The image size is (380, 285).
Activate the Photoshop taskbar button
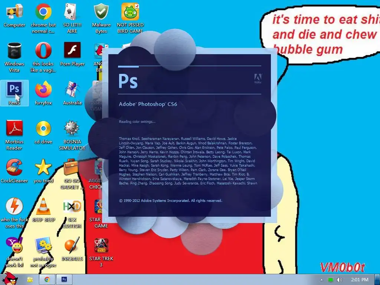(64, 280)
